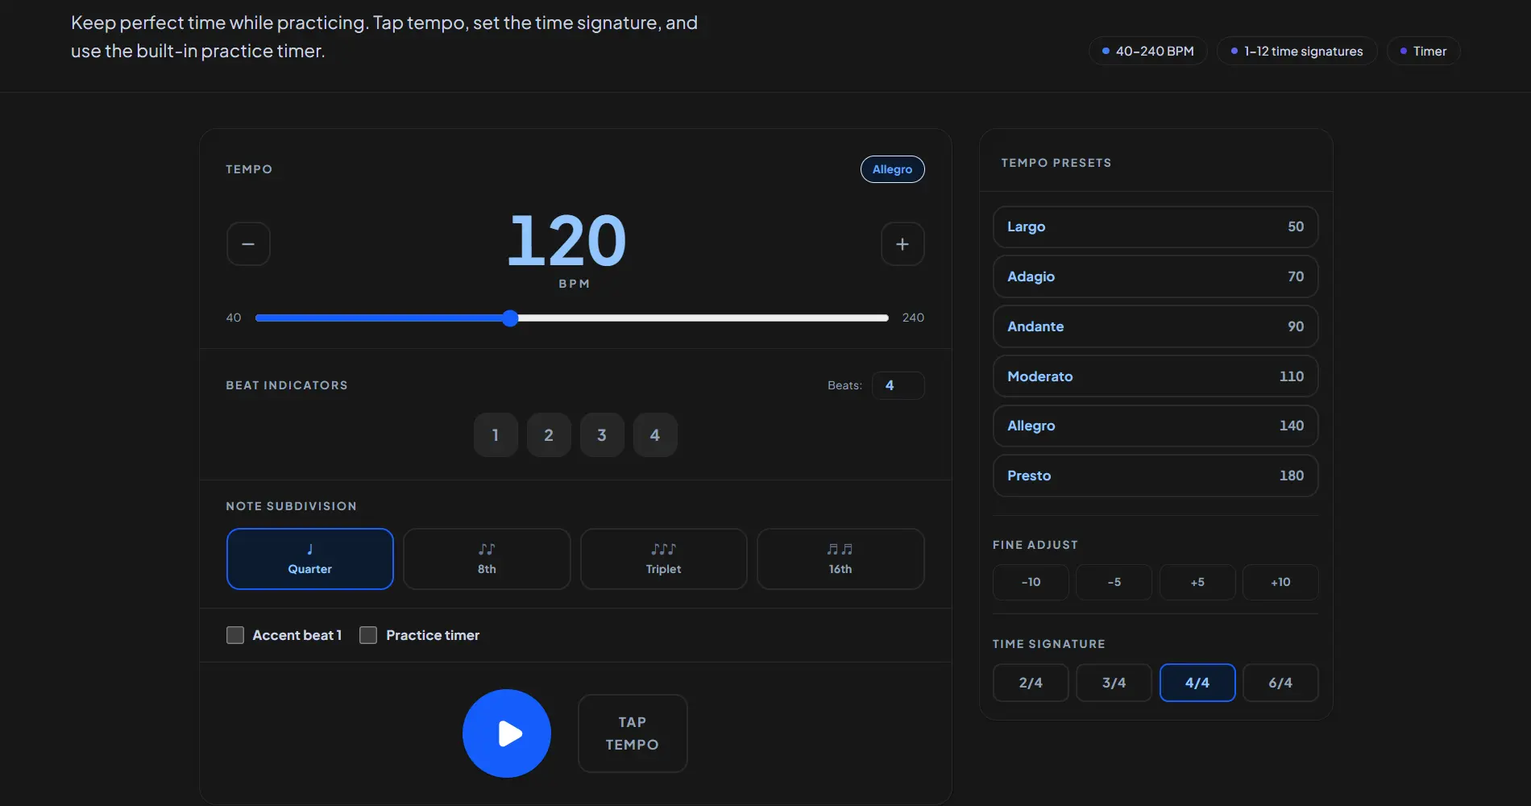Lower tempo by 5 with fine adjust
Screen dimensions: 1531x806
coord(1114,582)
